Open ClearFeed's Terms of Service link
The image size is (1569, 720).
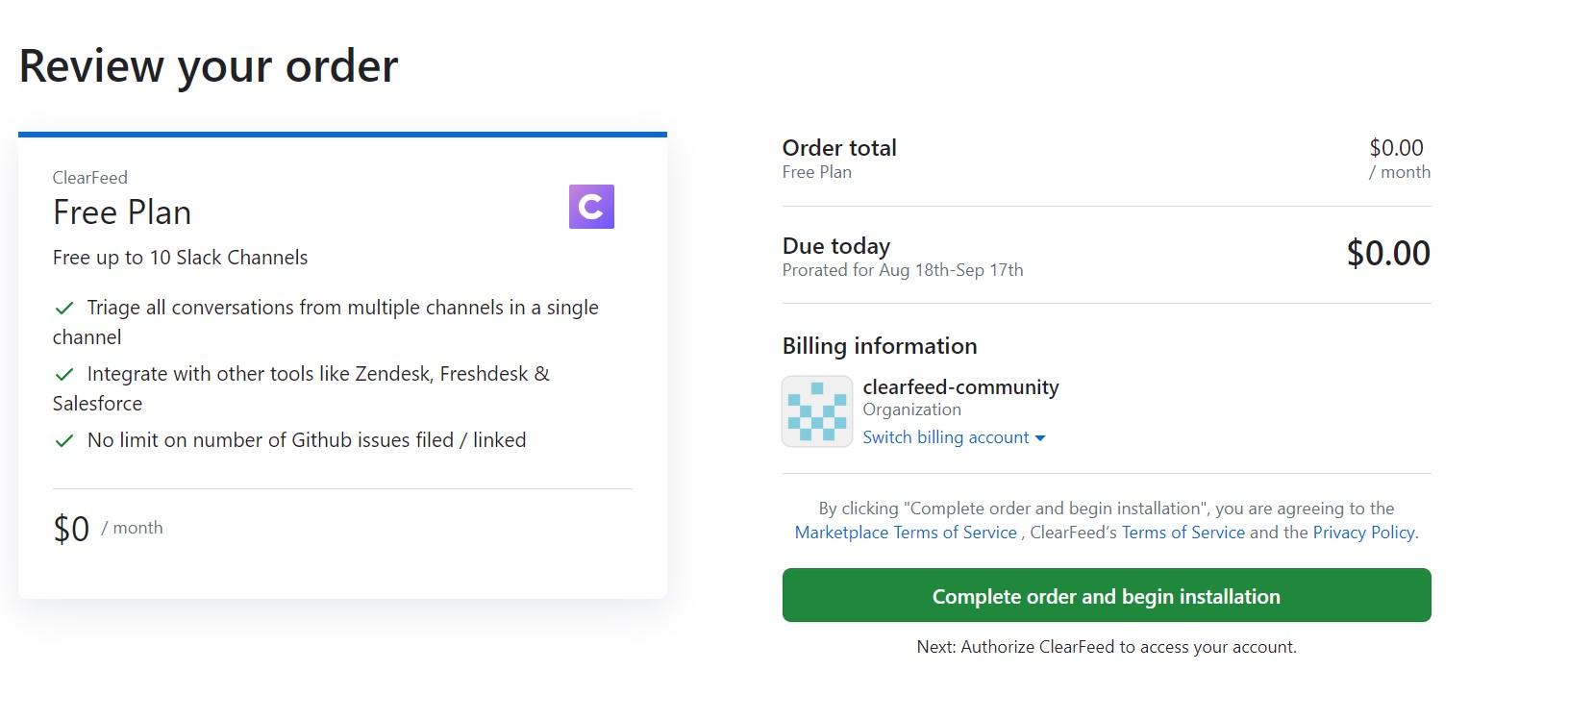[x=1183, y=533]
